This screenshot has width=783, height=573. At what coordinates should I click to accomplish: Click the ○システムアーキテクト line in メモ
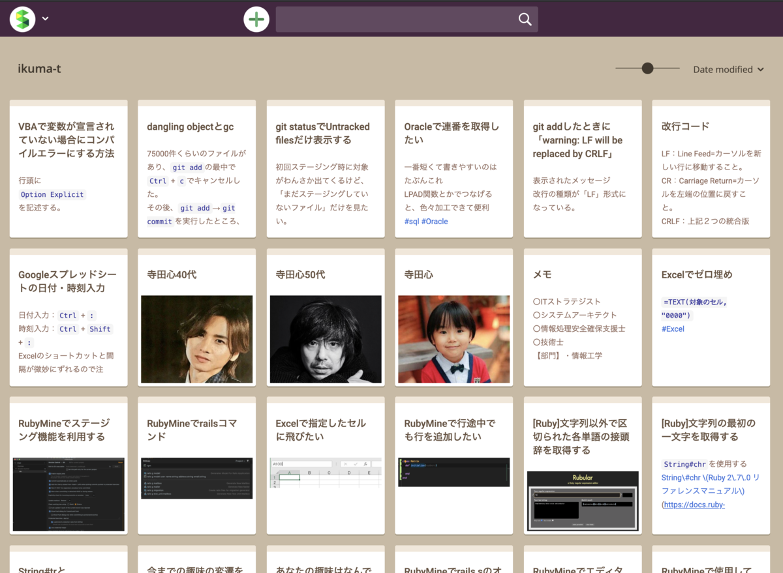coord(575,316)
